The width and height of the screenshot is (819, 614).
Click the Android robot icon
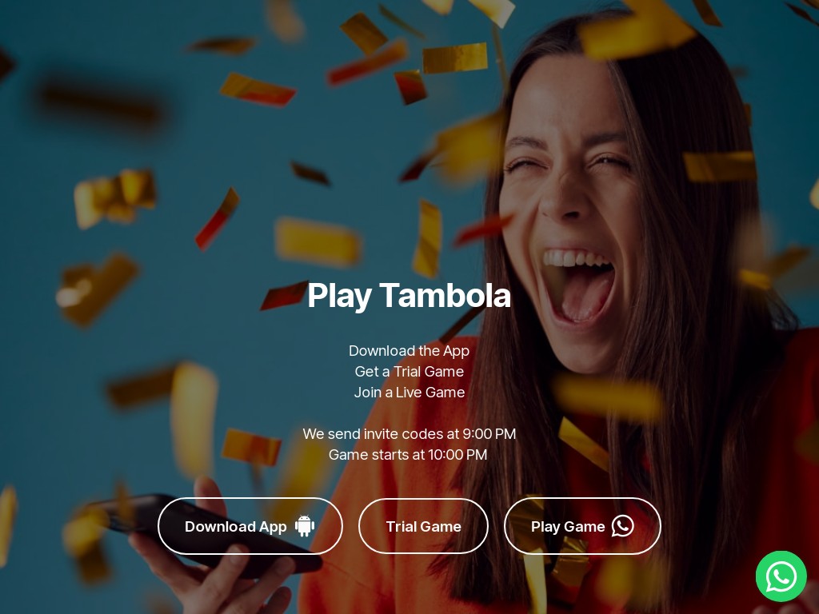point(305,526)
